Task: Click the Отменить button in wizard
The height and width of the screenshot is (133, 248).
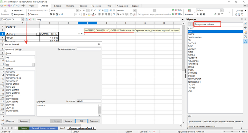Action: (94, 121)
